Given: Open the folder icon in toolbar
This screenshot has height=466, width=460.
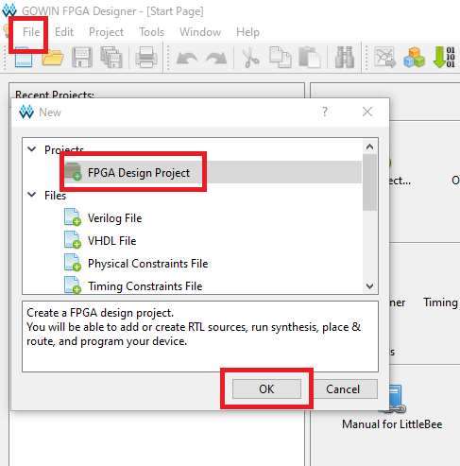Looking at the screenshot, I should pyautogui.click(x=53, y=58).
